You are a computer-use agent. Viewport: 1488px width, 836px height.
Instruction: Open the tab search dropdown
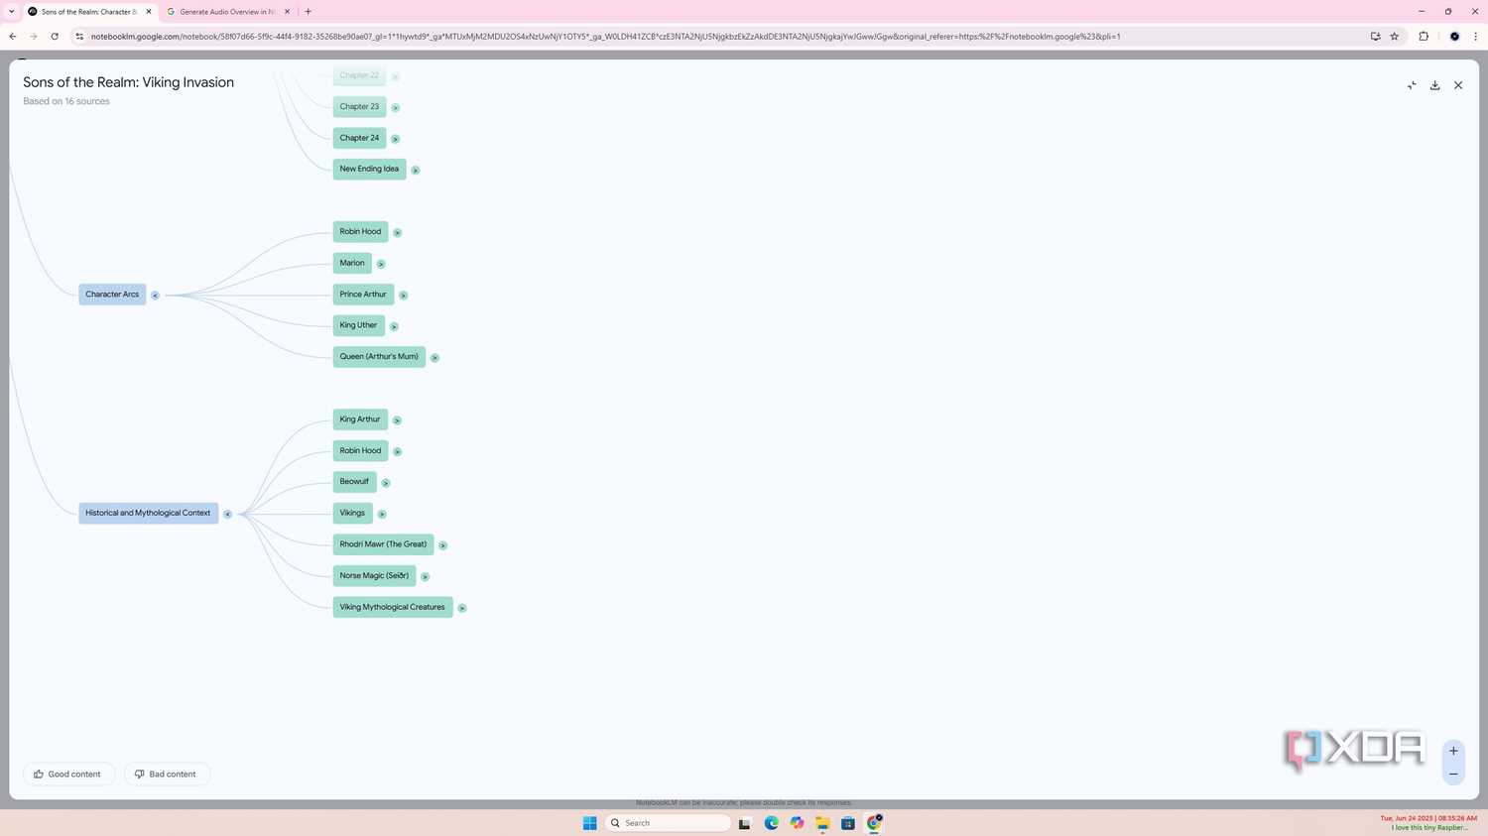pyautogui.click(x=12, y=12)
